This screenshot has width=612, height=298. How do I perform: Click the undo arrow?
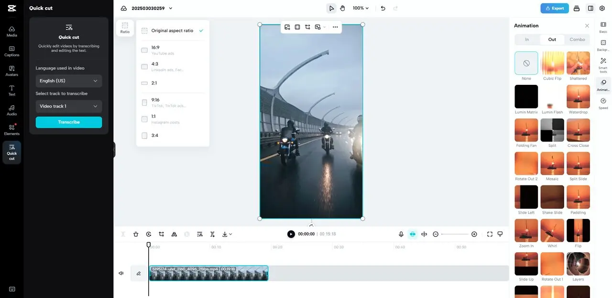[383, 8]
